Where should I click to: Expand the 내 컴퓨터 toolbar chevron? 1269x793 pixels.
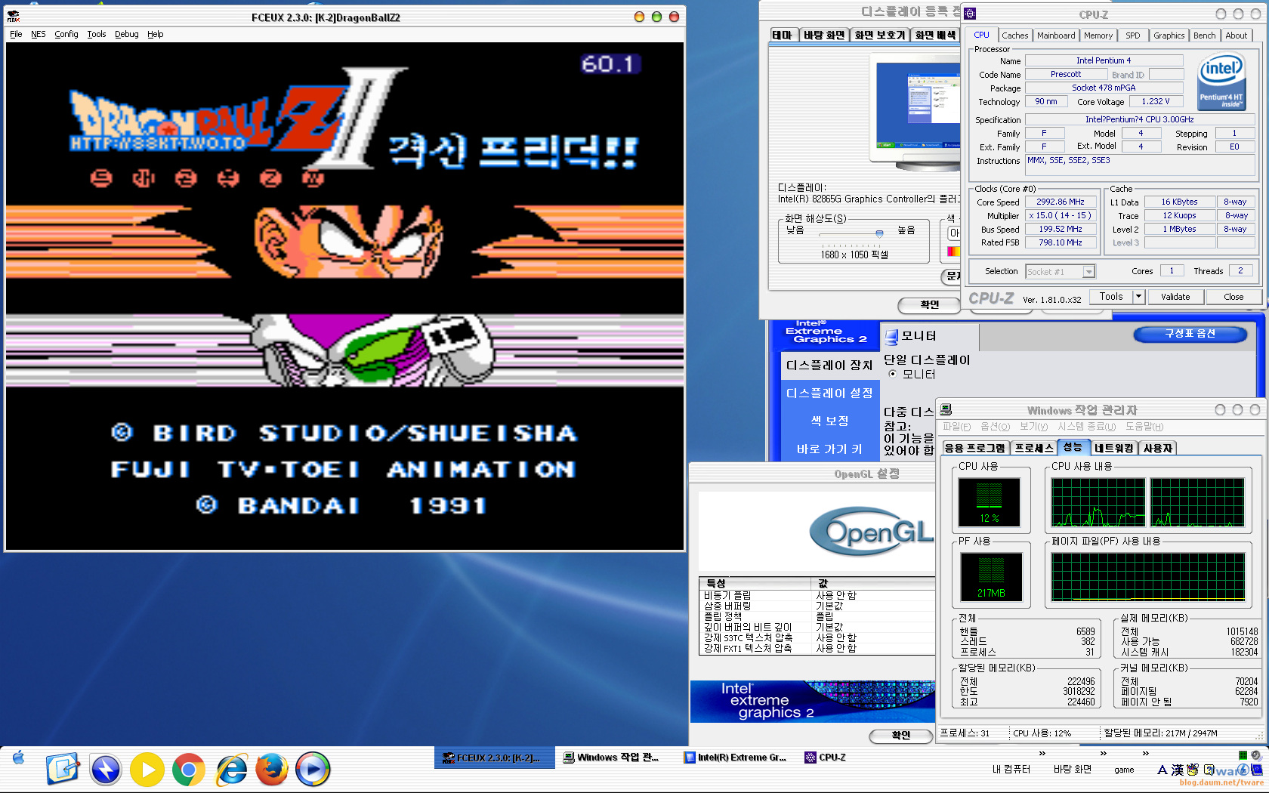pyautogui.click(x=1042, y=754)
